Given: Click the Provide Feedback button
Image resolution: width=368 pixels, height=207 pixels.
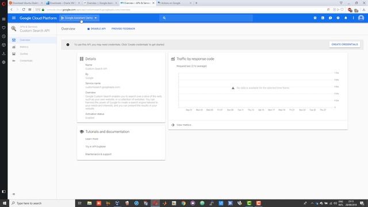Looking at the screenshot, I should tap(123, 29).
